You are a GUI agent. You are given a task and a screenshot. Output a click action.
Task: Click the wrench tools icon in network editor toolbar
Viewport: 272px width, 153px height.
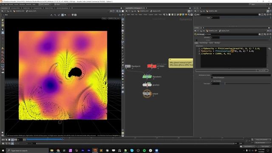[164, 15]
